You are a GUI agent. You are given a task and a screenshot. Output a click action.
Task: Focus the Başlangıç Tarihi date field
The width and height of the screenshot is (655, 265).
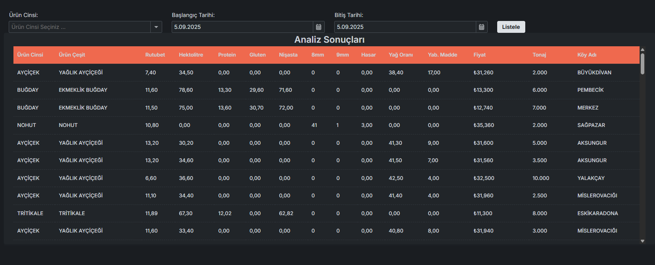pyautogui.click(x=242, y=27)
